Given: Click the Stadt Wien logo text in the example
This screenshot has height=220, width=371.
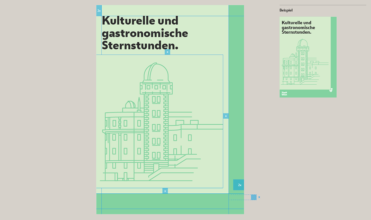Looking at the screenshot, I should click(x=284, y=93).
